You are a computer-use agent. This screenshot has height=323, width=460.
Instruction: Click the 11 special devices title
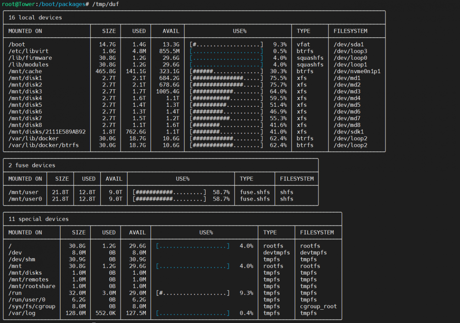39,219
